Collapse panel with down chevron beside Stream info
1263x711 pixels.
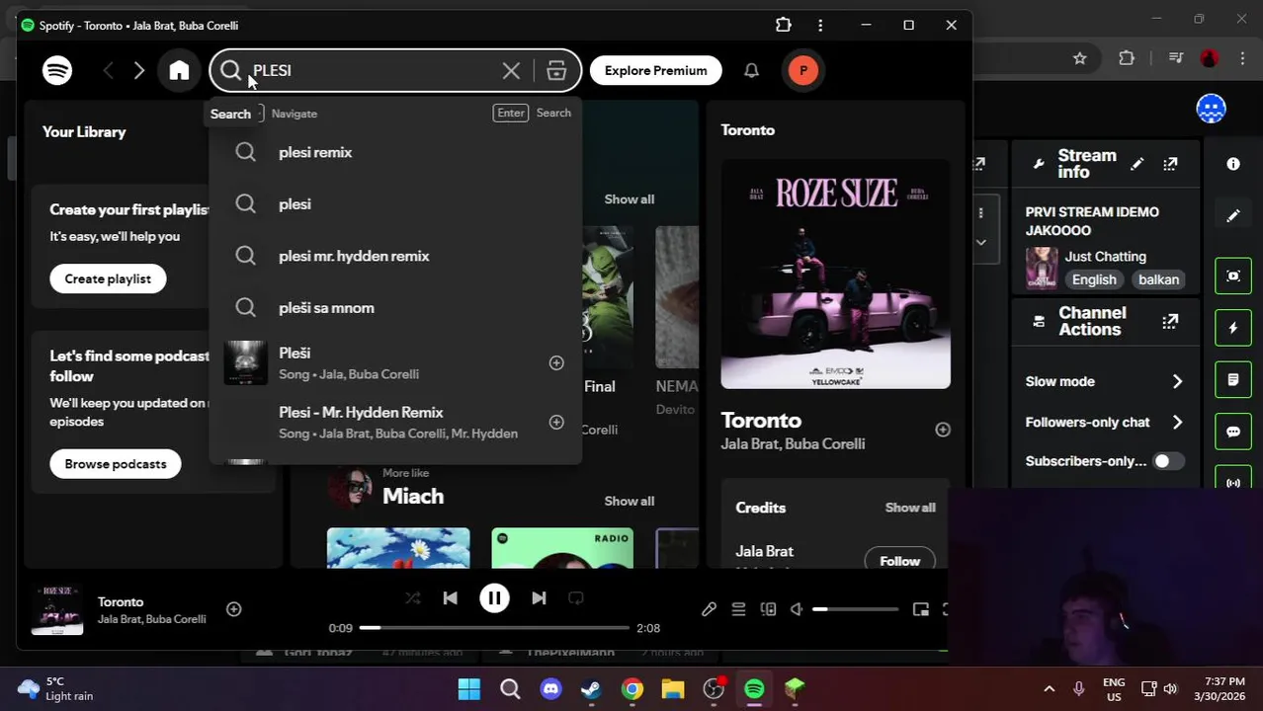(980, 242)
